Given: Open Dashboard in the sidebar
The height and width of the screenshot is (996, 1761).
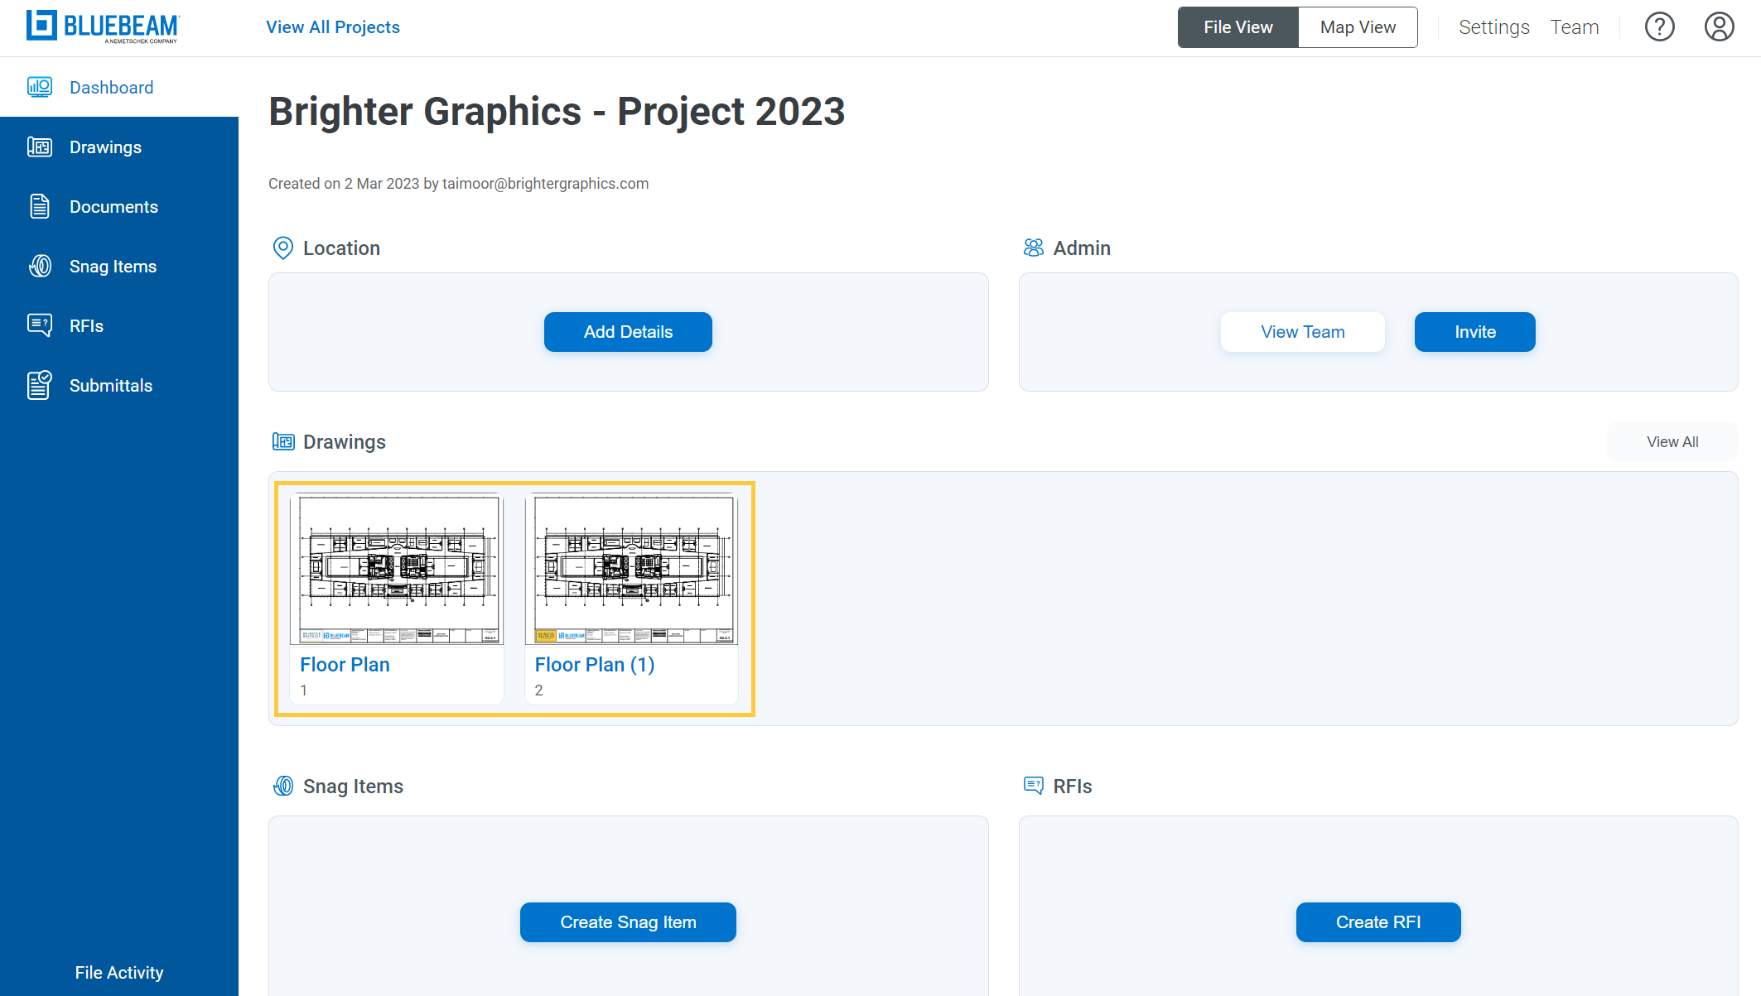Looking at the screenshot, I should pos(119,87).
